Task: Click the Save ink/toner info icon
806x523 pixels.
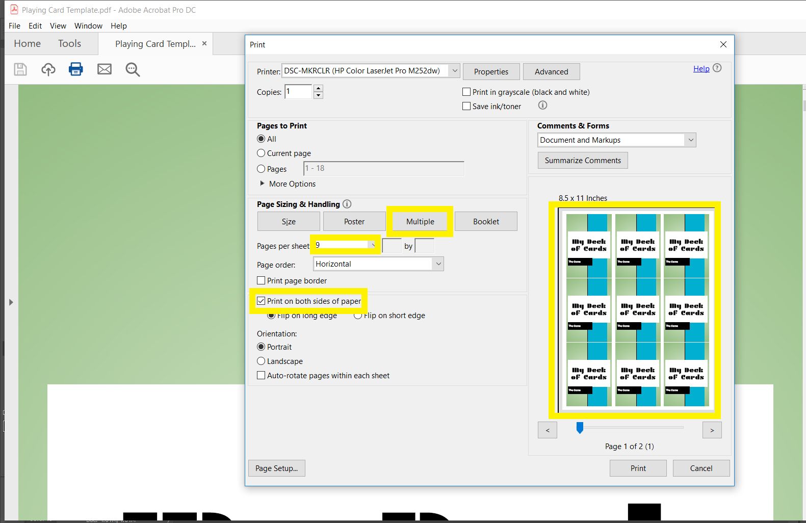Action: click(542, 105)
